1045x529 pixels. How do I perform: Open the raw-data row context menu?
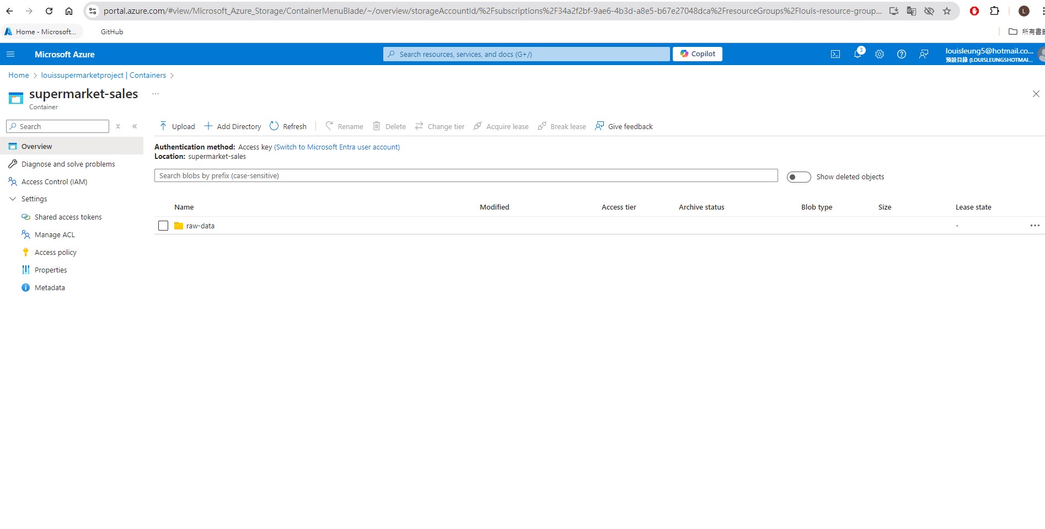(1035, 226)
